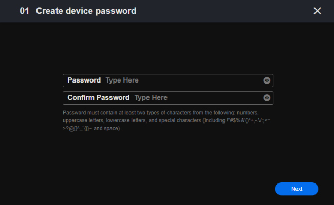The image size is (334, 205).
Task: Click the "Create device password" title
Action: coord(86,11)
